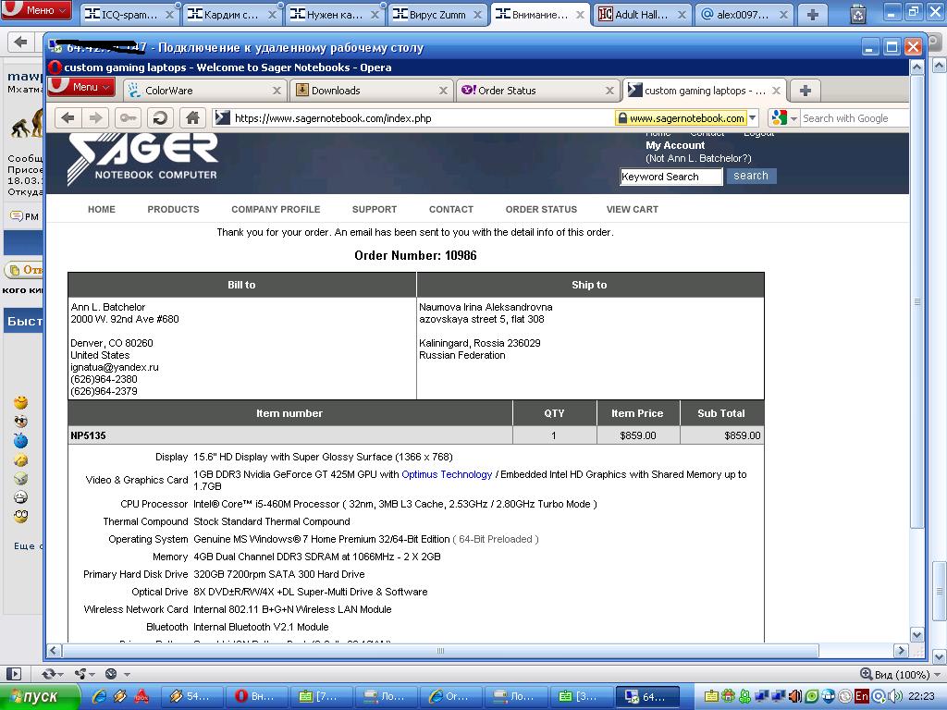The height and width of the screenshot is (710, 947).
Task: Open the Google search engine dropdown
Action: coord(793,118)
